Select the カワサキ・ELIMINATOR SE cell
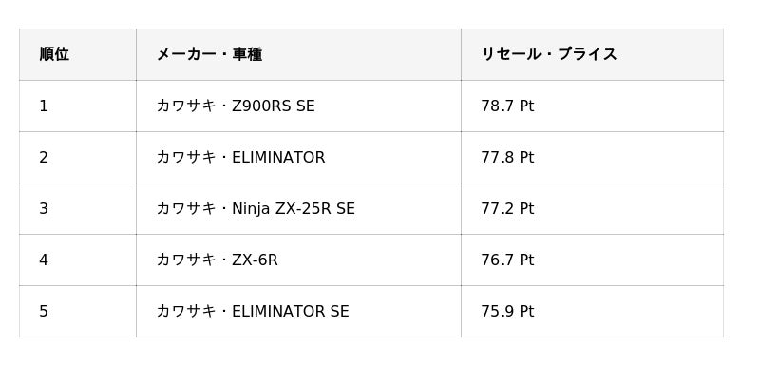This screenshot has width=760, height=366. click(298, 311)
